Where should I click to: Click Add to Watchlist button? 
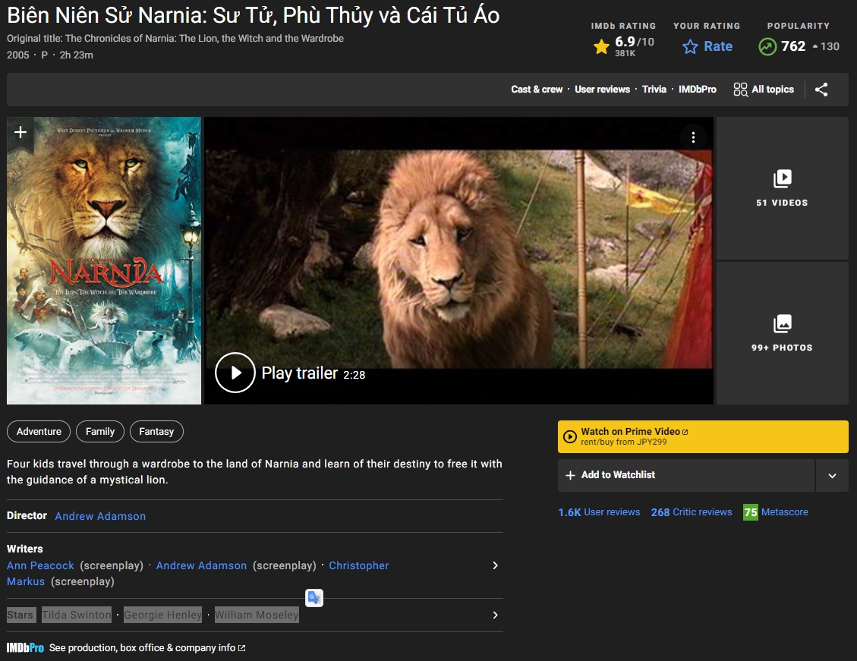pos(686,475)
